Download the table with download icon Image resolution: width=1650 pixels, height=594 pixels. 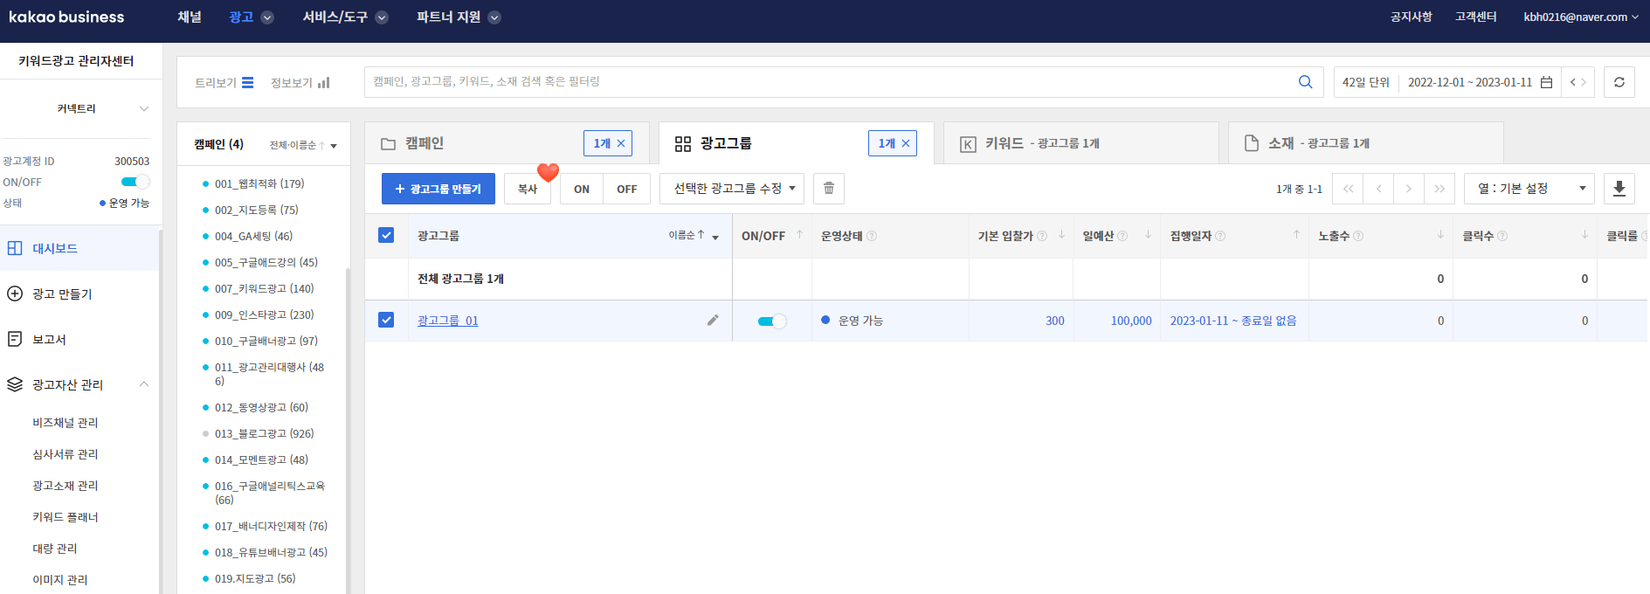pos(1619,189)
